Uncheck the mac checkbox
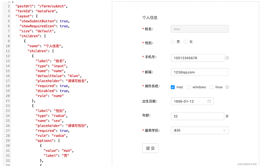Image resolution: width=261 pixels, height=166 pixels. tap(173, 87)
